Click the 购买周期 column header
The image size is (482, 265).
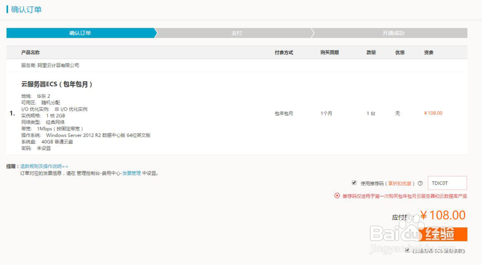[330, 52]
